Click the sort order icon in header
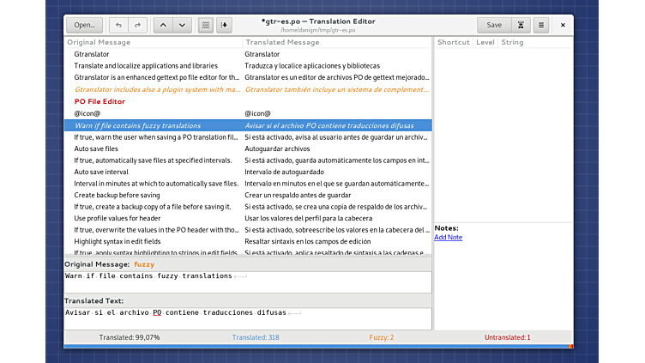The width and height of the screenshot is (645, 363). [x=225, y=26]
